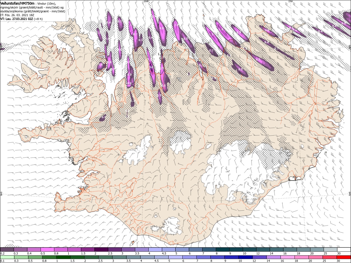Select the pale lilac upper swatch between 4 and 4.5
This screenshot has width=351, height=263.
pyautogui.click(x=155, y=250)
